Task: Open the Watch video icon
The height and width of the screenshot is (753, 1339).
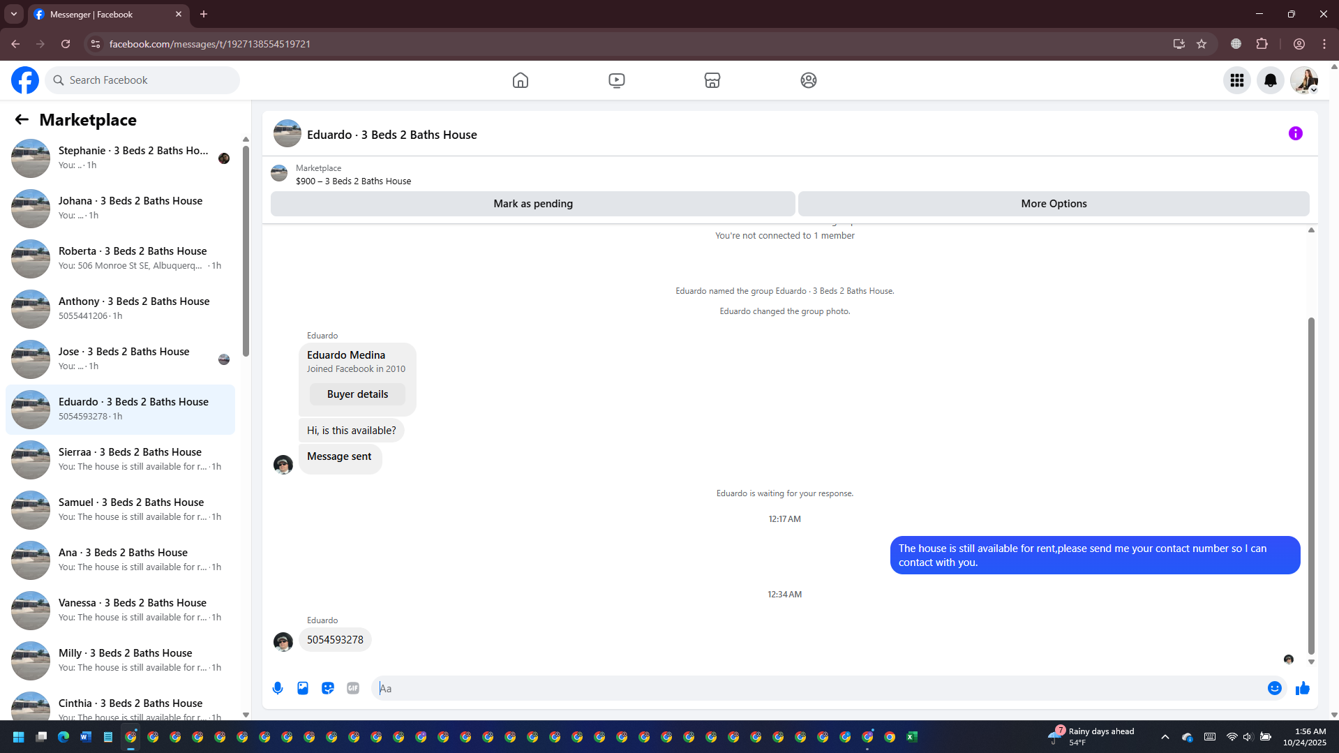Action: point(617,80)
